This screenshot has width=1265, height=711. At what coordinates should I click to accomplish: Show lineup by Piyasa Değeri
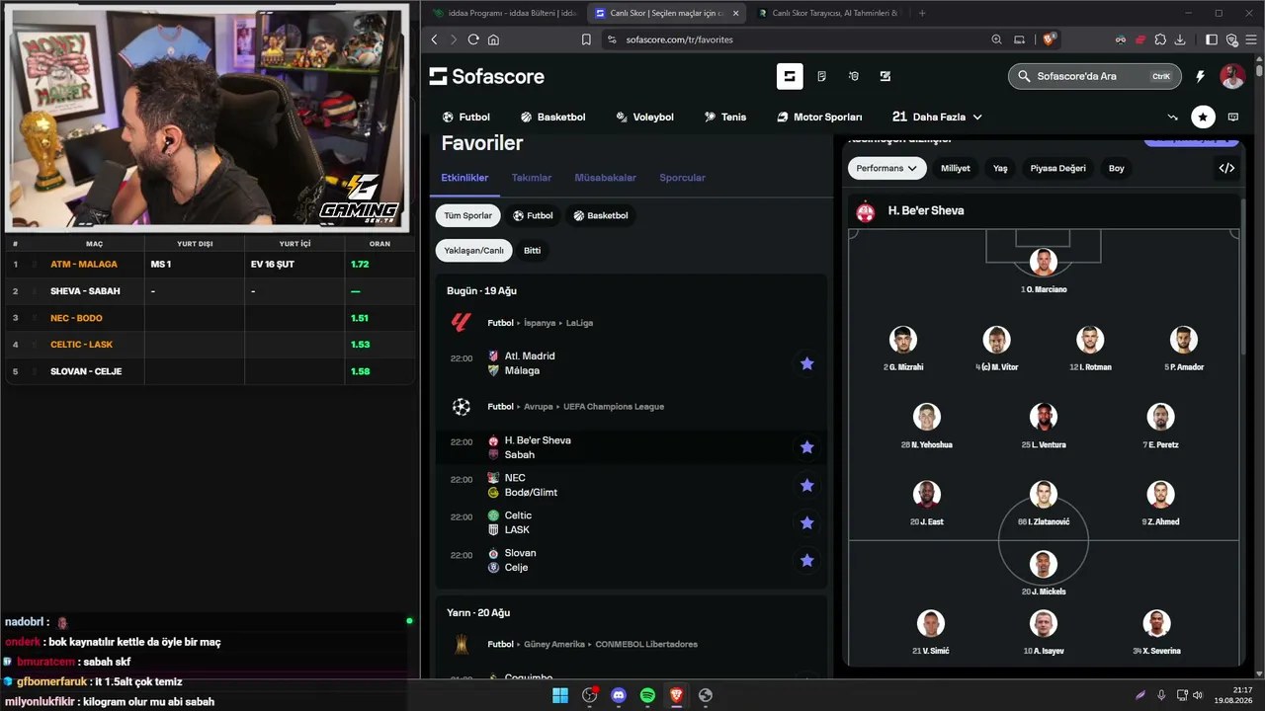[1057, 168]
